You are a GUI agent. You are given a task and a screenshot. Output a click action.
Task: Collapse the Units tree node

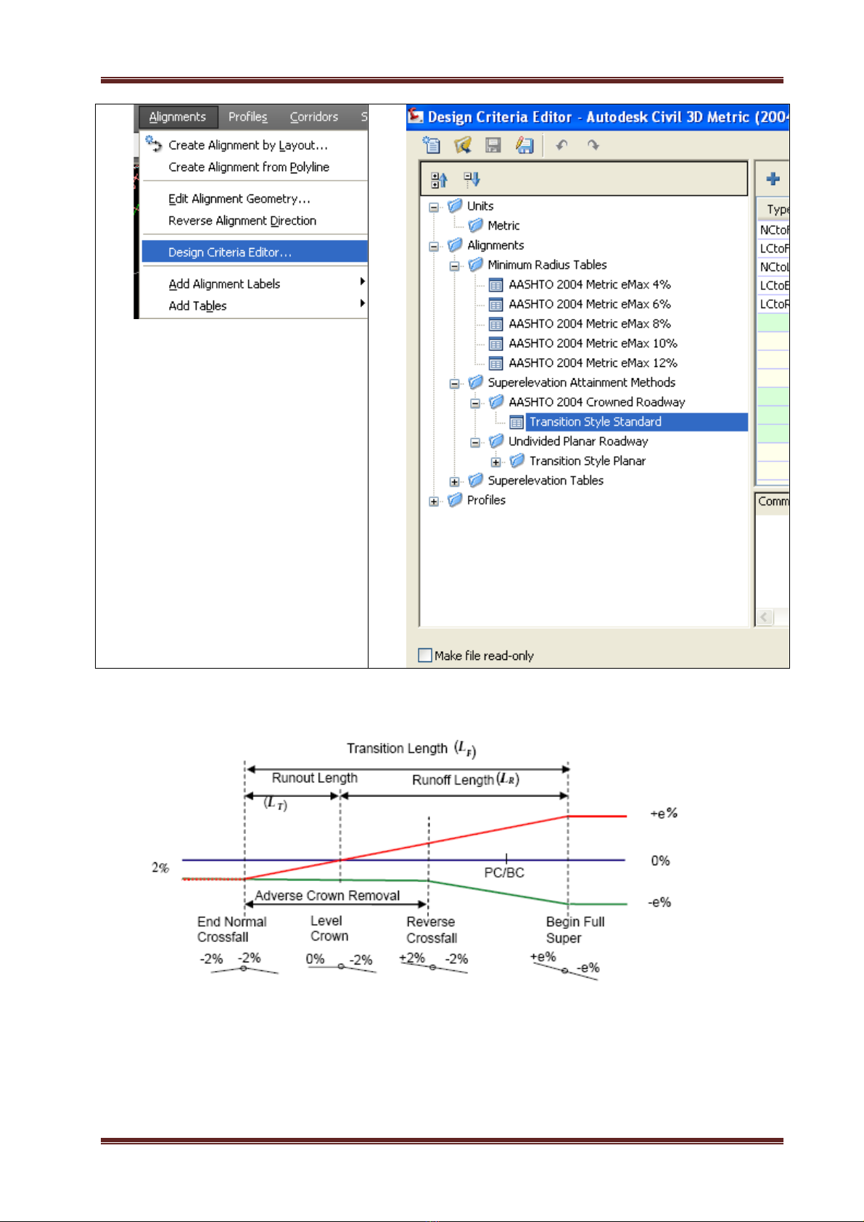coord(434,207)
